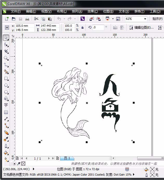Select the Text tool

pos(6,105)
